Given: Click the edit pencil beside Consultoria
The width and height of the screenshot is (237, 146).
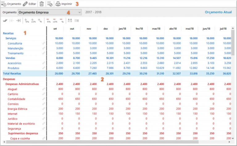Looking at the screenshot, I should tap(44, 43).
